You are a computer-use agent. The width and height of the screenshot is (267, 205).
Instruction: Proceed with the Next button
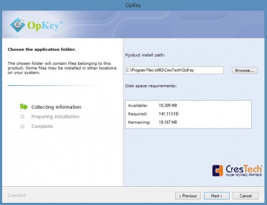click(217, 196)
